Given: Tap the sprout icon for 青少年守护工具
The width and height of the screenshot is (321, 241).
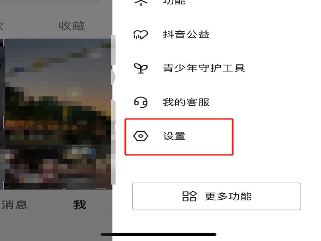Looking at the screenshot, I should 140,68.
